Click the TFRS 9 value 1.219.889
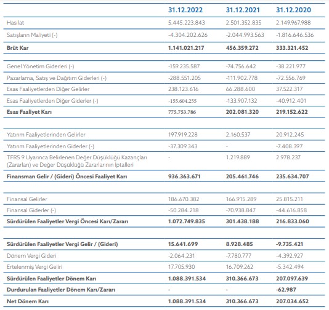This screenshot has height=310, width=329. (238, 157)
